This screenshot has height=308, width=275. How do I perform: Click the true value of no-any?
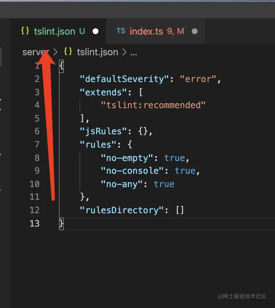click(x=164, y=184)
